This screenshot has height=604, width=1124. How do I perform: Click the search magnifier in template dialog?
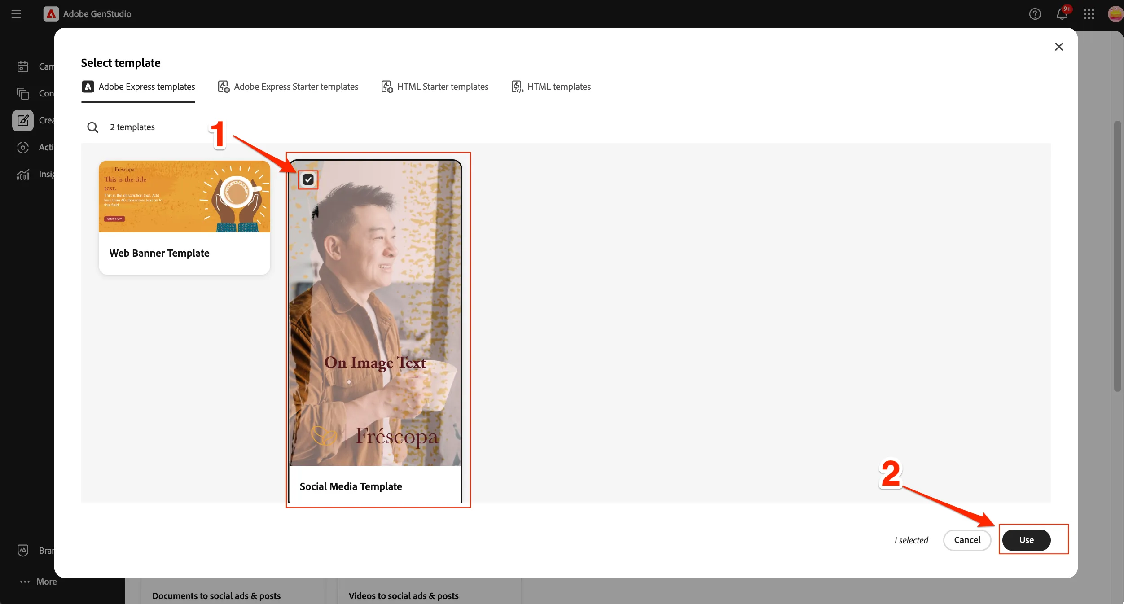[92, 127]
